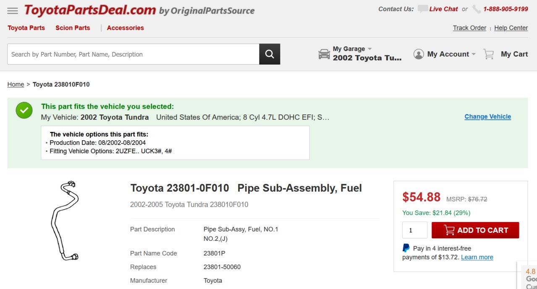
Task: Expand the My Account dropdown arrow
Action: (474, 54)
